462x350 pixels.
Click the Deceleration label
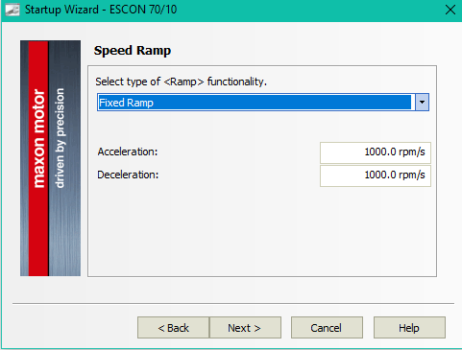tap(128, 175)
